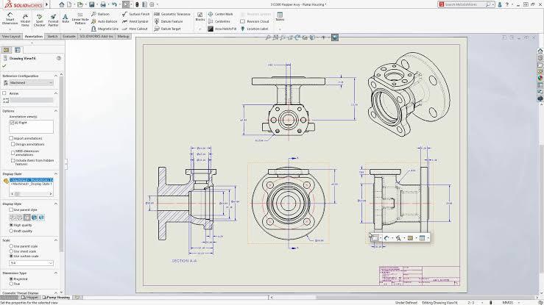Image resolution: width=544 pixels, height=305 pixels.
Task: Collapse the Scale section
Action: (x=55, y=240)
